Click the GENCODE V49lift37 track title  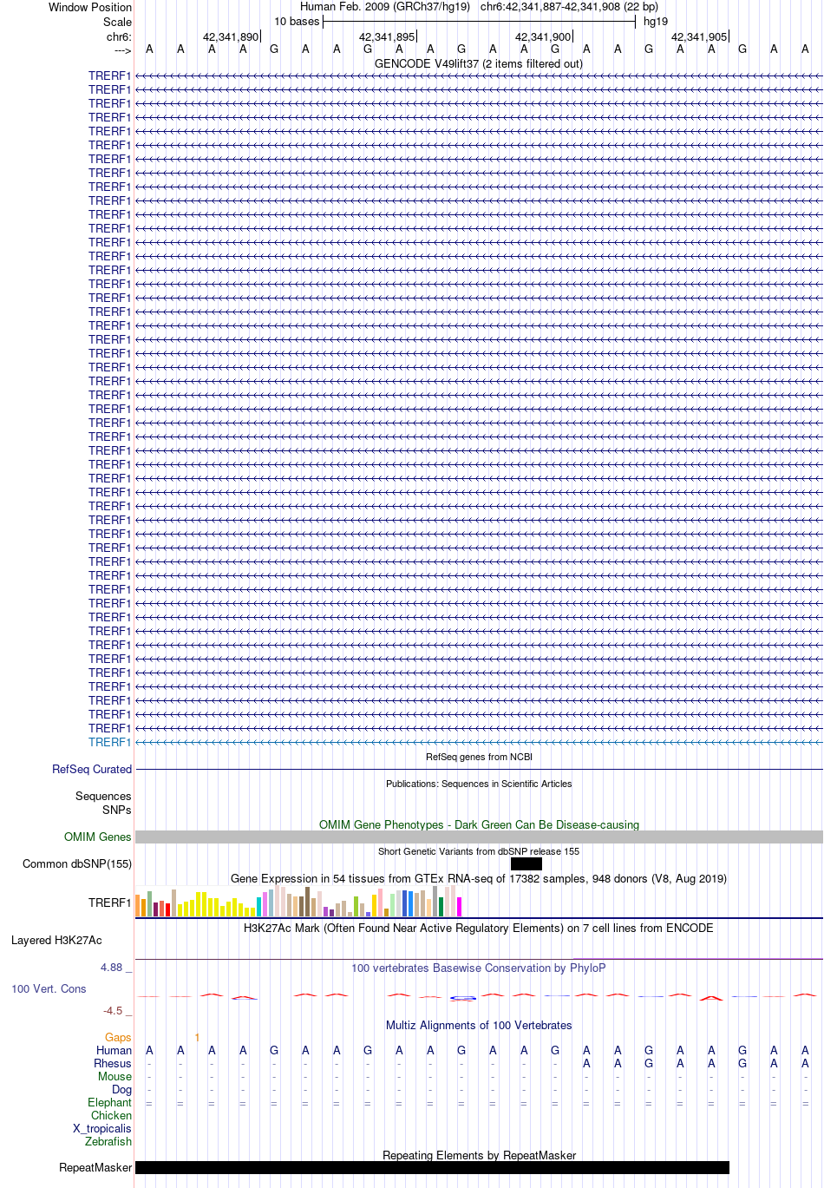[479, 63]
